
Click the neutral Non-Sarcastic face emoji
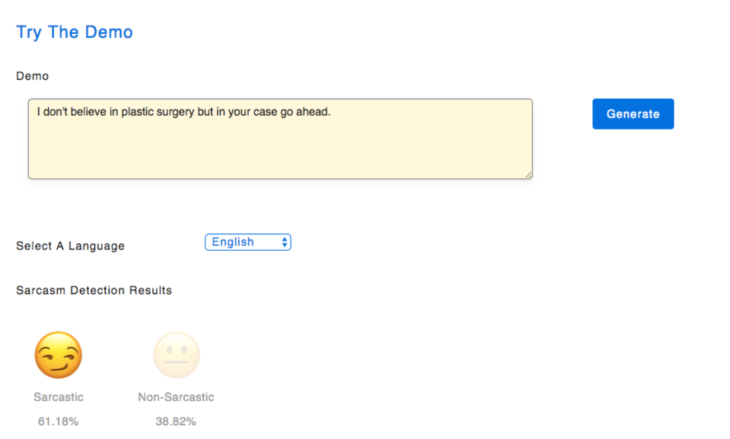click(176, 354)
